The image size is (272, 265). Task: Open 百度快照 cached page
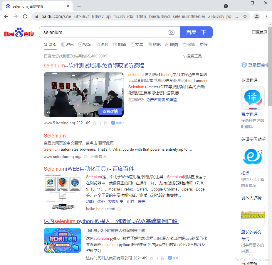pyautogui.click(x=99, y=157)
